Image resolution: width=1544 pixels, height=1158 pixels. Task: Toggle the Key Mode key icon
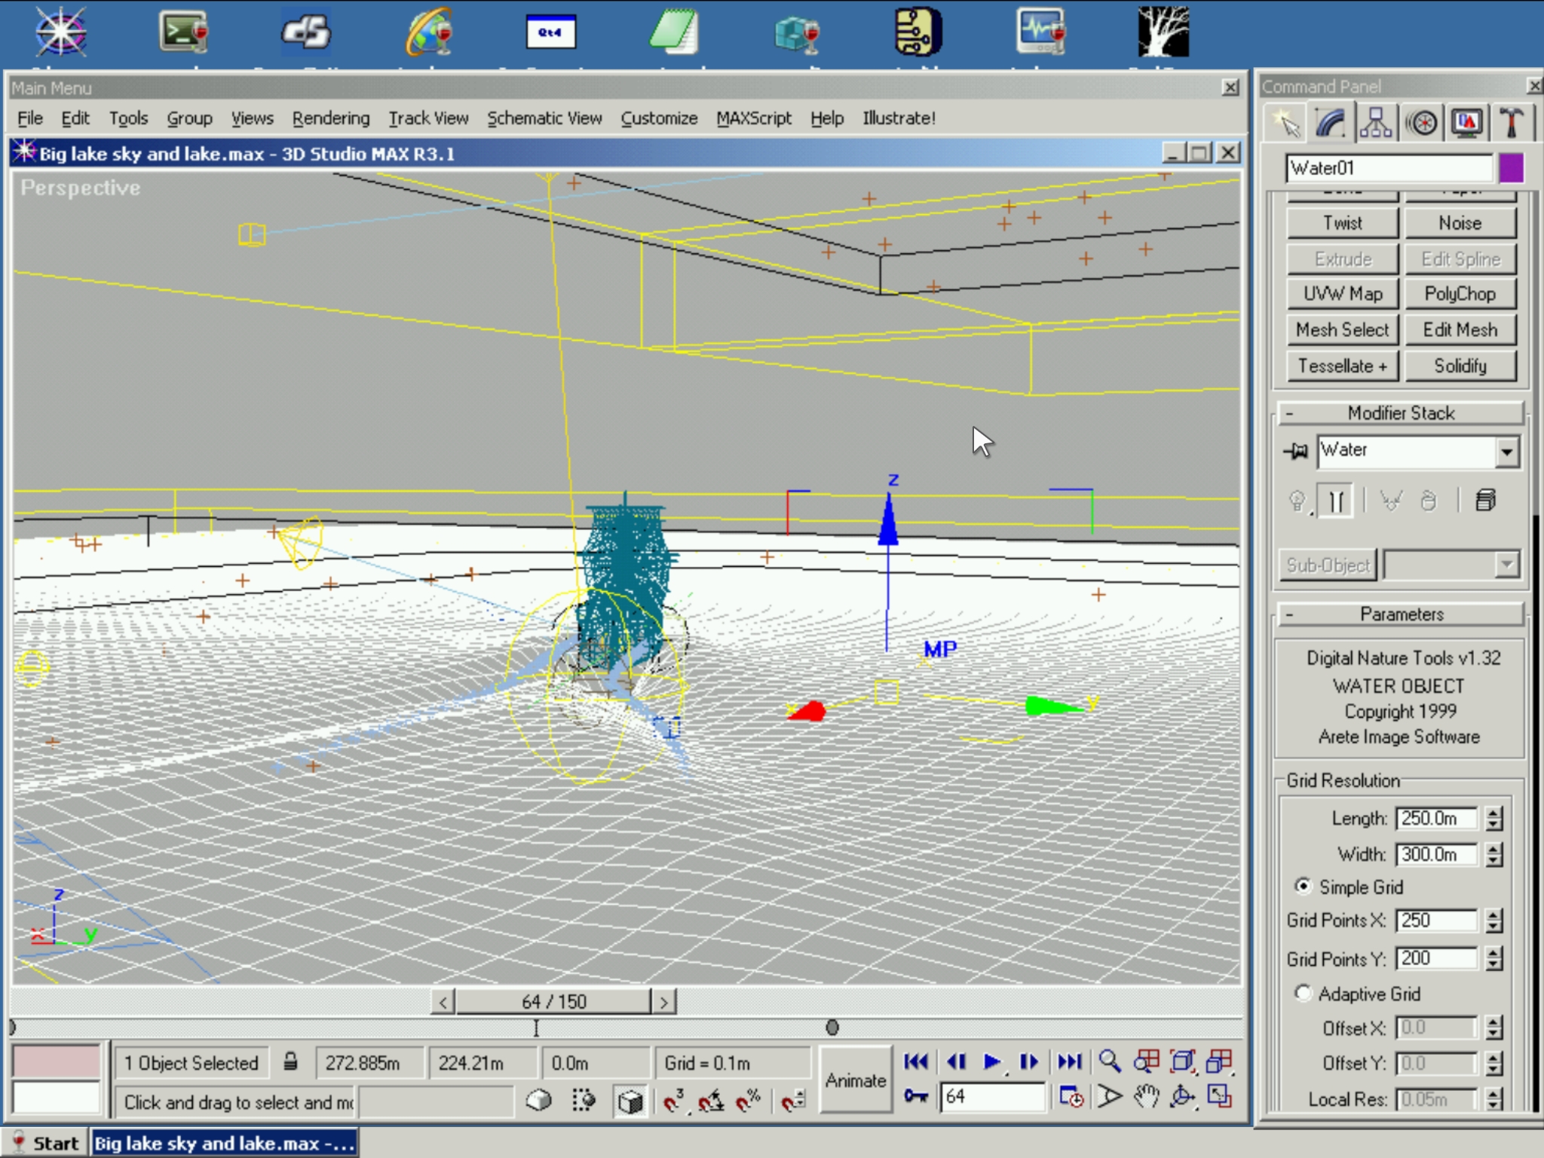tap(915, 1096)
